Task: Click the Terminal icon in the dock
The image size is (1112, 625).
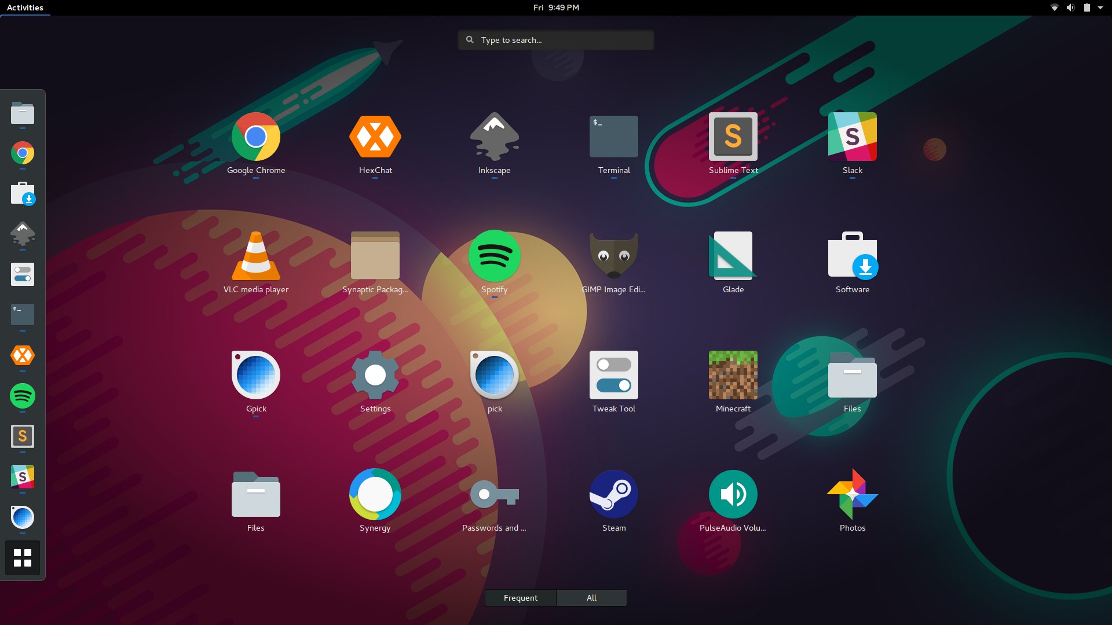Action: click(23, 315)
